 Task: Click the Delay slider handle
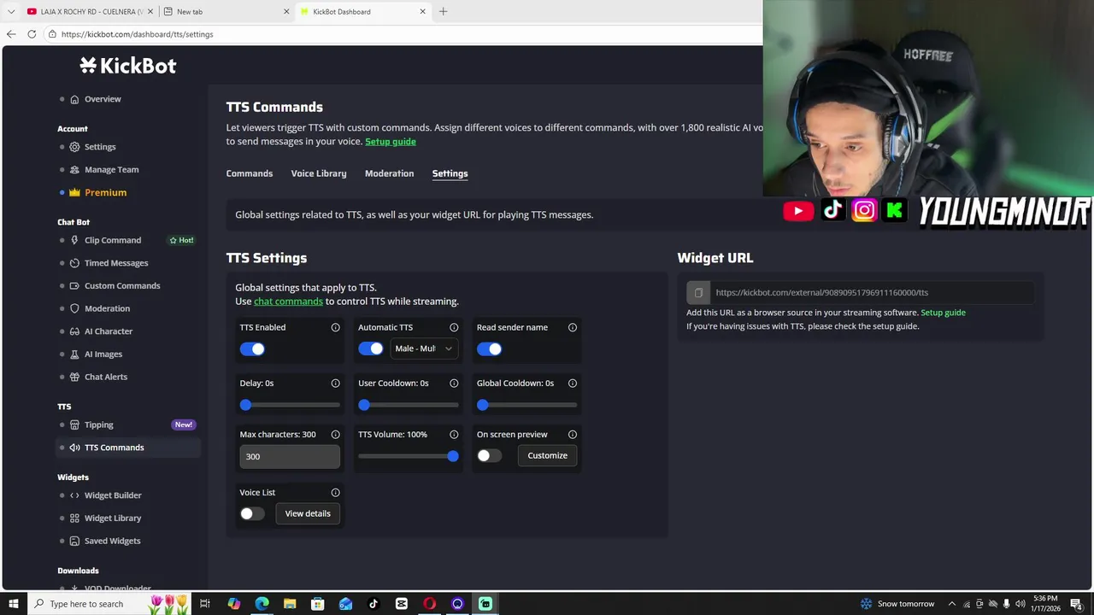pos(246,405)
